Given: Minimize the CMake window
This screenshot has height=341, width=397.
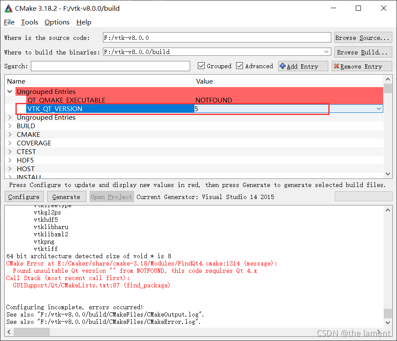Looking at the screenshot, I should click(334, 8).
